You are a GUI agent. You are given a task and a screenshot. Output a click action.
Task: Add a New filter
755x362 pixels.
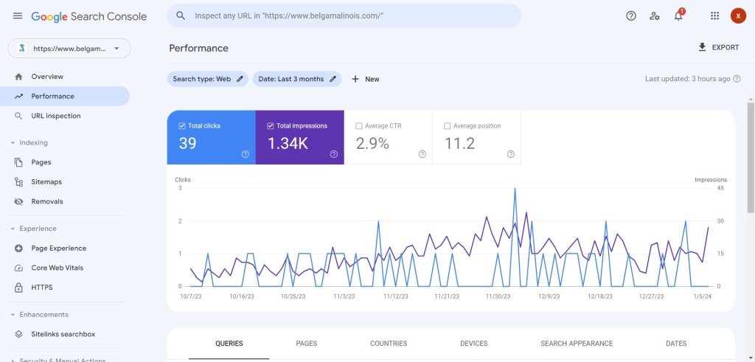(x=365, y=79)
